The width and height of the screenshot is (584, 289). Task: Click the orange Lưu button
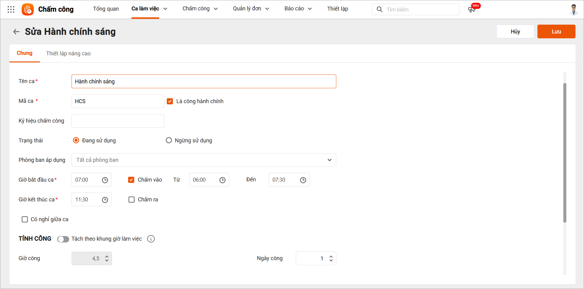coord(556,32)
